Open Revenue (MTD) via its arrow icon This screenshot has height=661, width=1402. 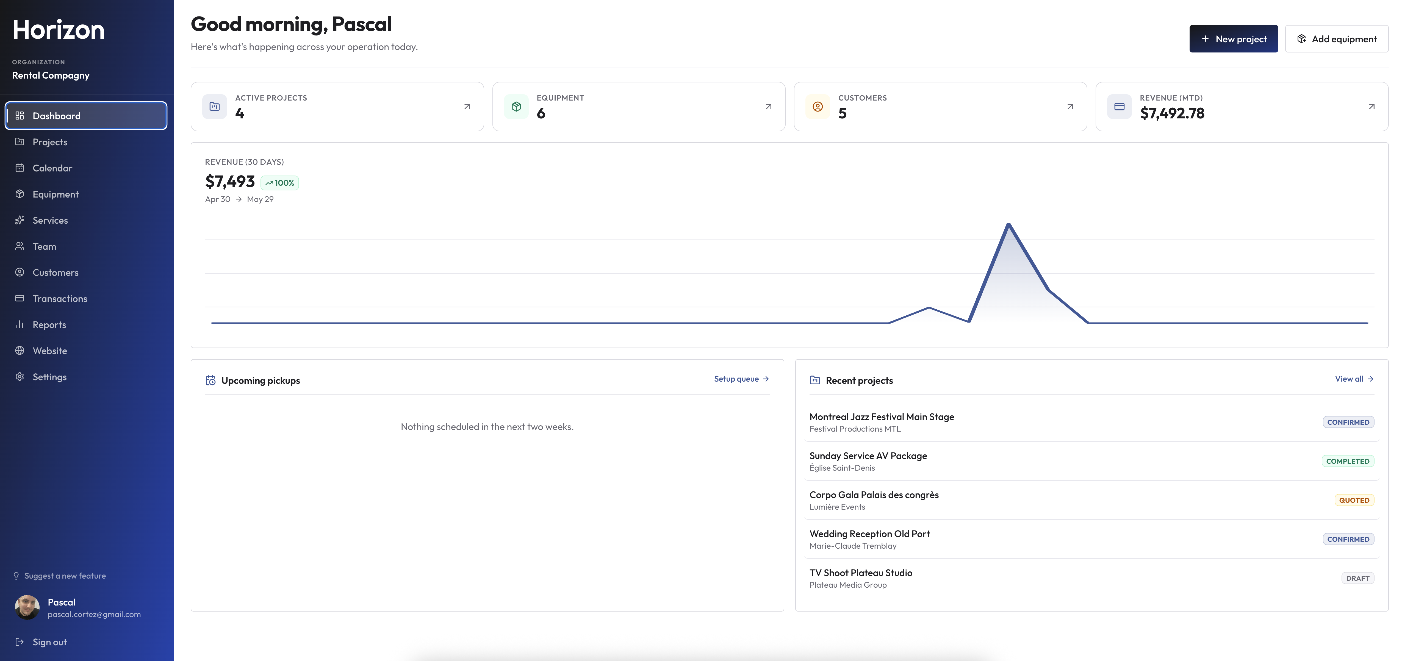tap(1371, 107)
